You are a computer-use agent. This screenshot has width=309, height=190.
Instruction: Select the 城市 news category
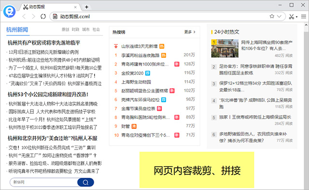86,29
